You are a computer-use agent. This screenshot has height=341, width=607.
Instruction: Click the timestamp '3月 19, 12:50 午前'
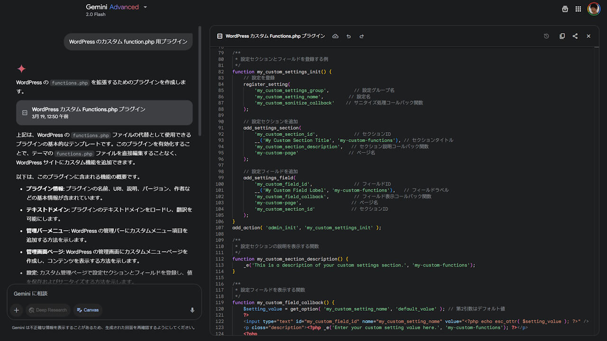tap(50, 117)
